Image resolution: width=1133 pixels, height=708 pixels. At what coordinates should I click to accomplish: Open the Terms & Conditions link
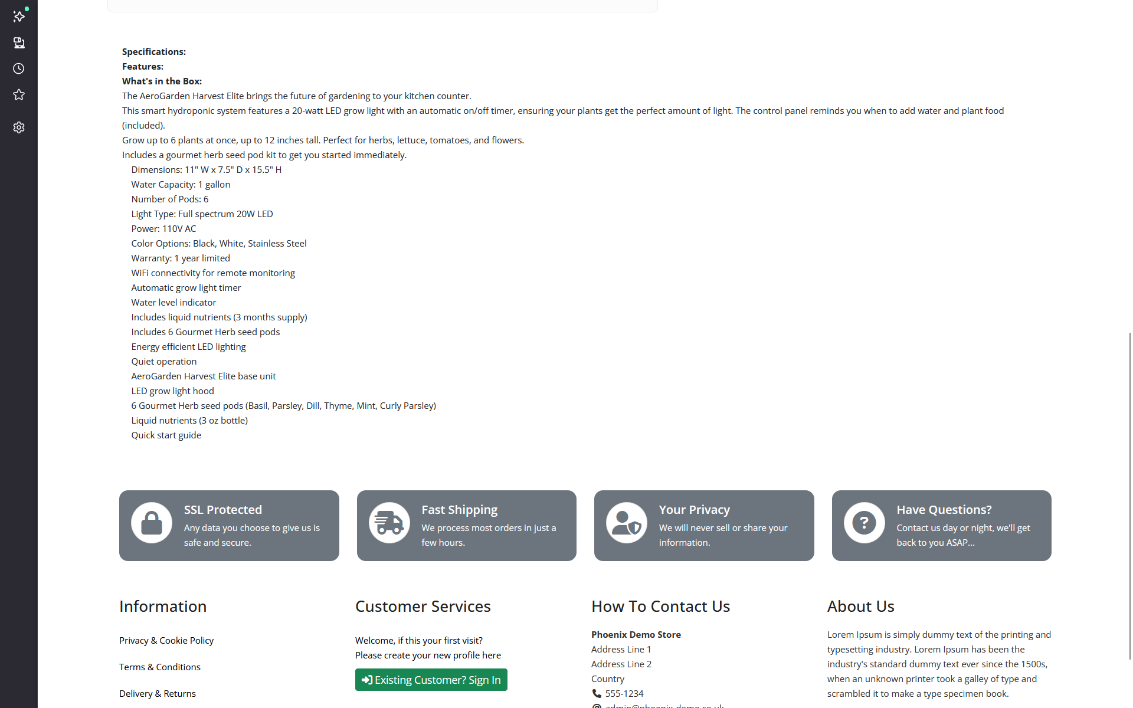160,667
